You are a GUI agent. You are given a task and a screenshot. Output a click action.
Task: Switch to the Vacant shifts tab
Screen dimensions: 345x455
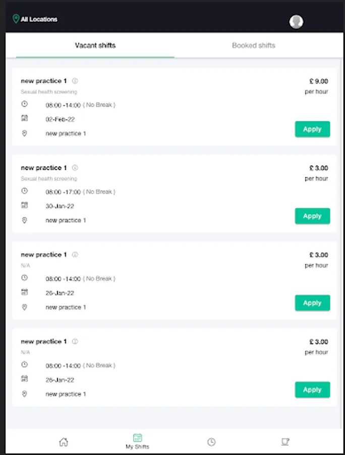click(x=95, y=45)
